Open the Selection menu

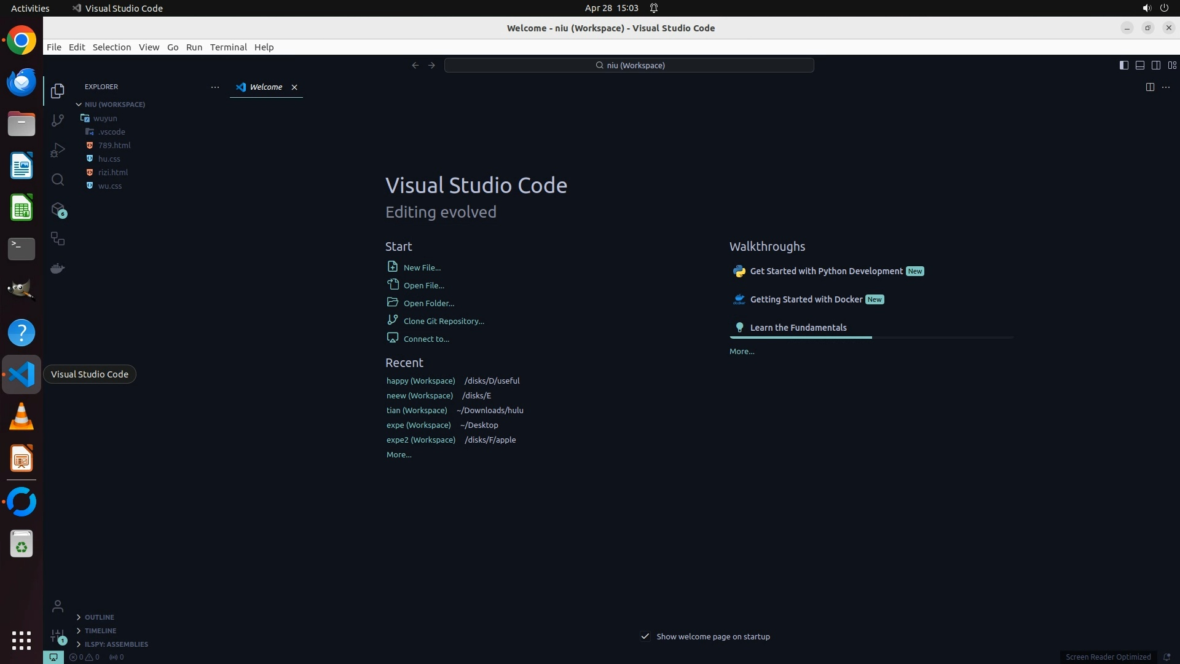pyautogui.click(x=111, y=47)
